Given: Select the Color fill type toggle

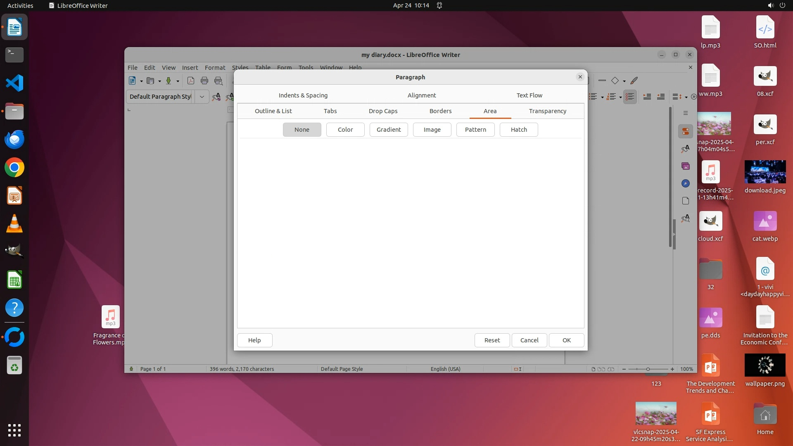Looking at the screenshot, I should coord(345,130).
